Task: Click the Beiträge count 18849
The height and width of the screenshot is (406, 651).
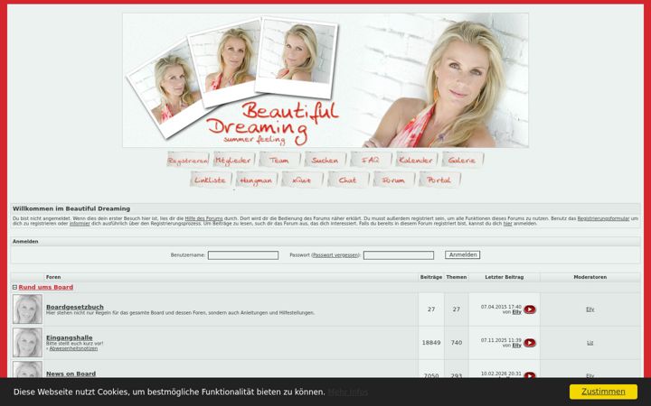Action: pyautogui.click(x=431, y=343)
